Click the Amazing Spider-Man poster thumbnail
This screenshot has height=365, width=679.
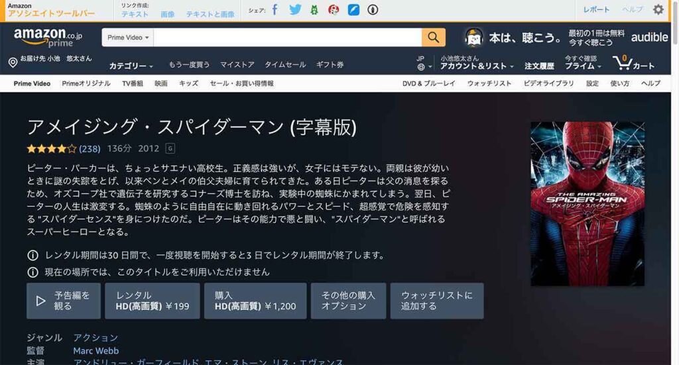587,203
